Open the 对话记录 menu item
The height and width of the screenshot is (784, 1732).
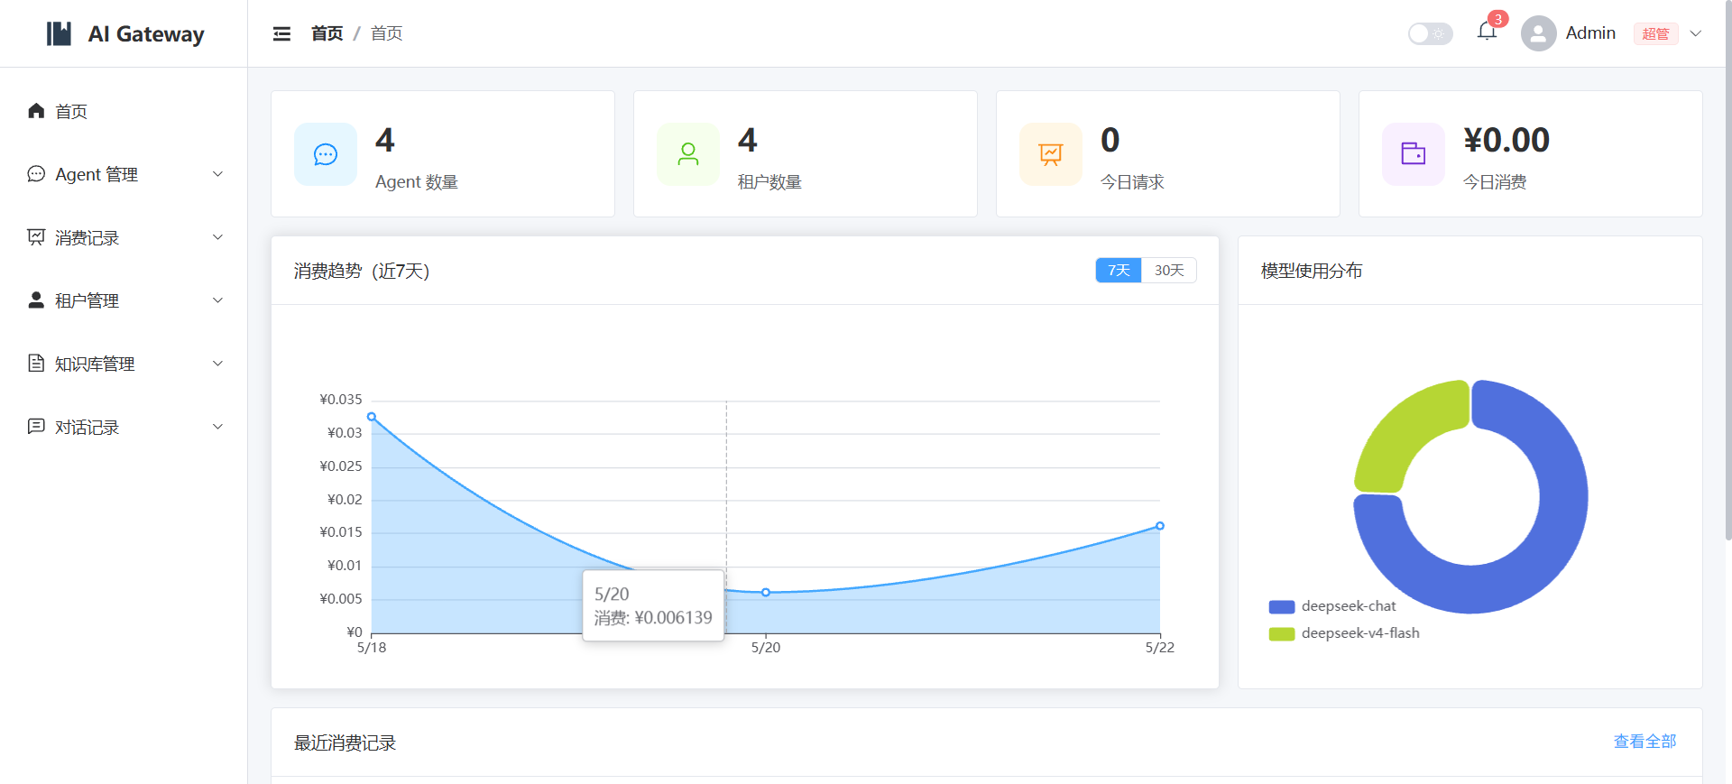124,427
